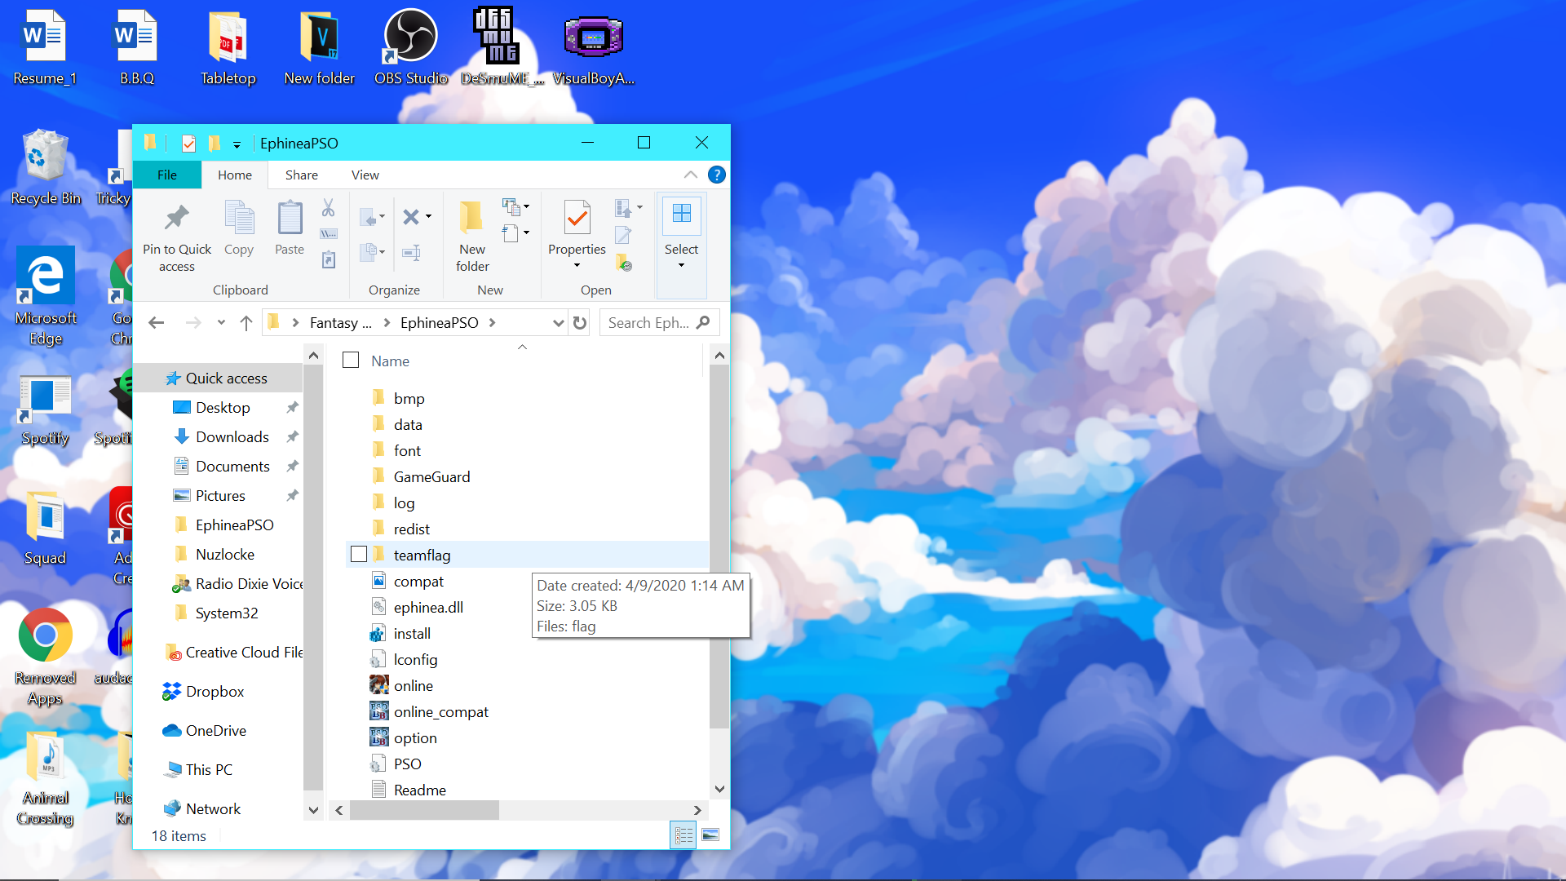Click the Paste clipboard icon
This screenshot has width=1566, height=881.
coord(290,218)
